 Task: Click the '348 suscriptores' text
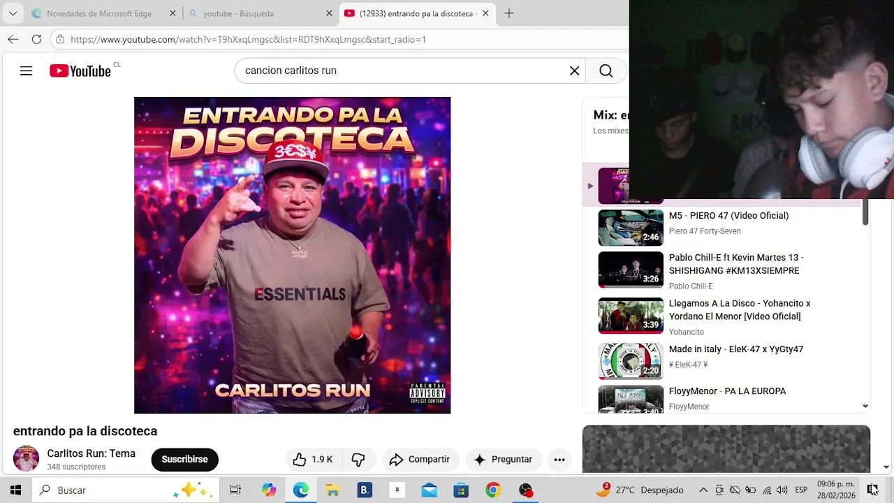tap(76, 467)
